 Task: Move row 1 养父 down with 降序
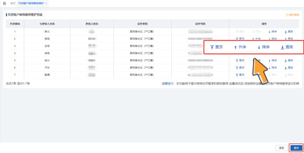(x=273, y=32)
